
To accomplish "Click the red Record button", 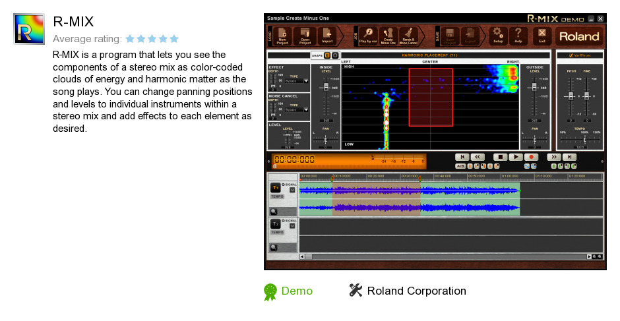I will coord(532,157).
